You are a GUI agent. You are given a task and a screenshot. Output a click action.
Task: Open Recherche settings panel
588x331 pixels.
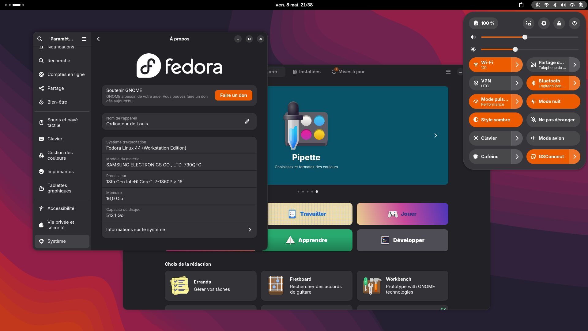(62, 61)
